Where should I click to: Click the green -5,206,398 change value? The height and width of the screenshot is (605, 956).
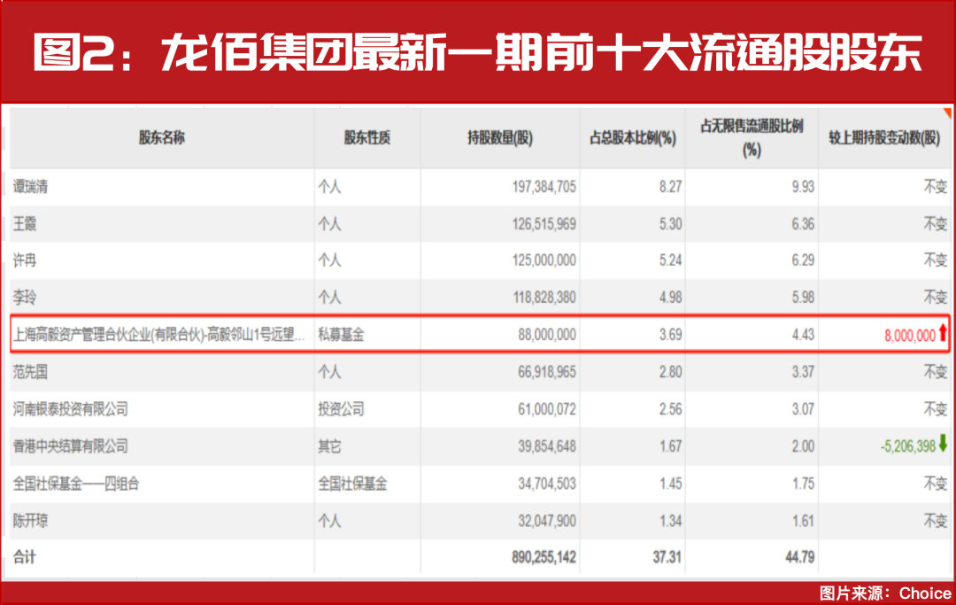pyautogui.click(x=908, y=446)
